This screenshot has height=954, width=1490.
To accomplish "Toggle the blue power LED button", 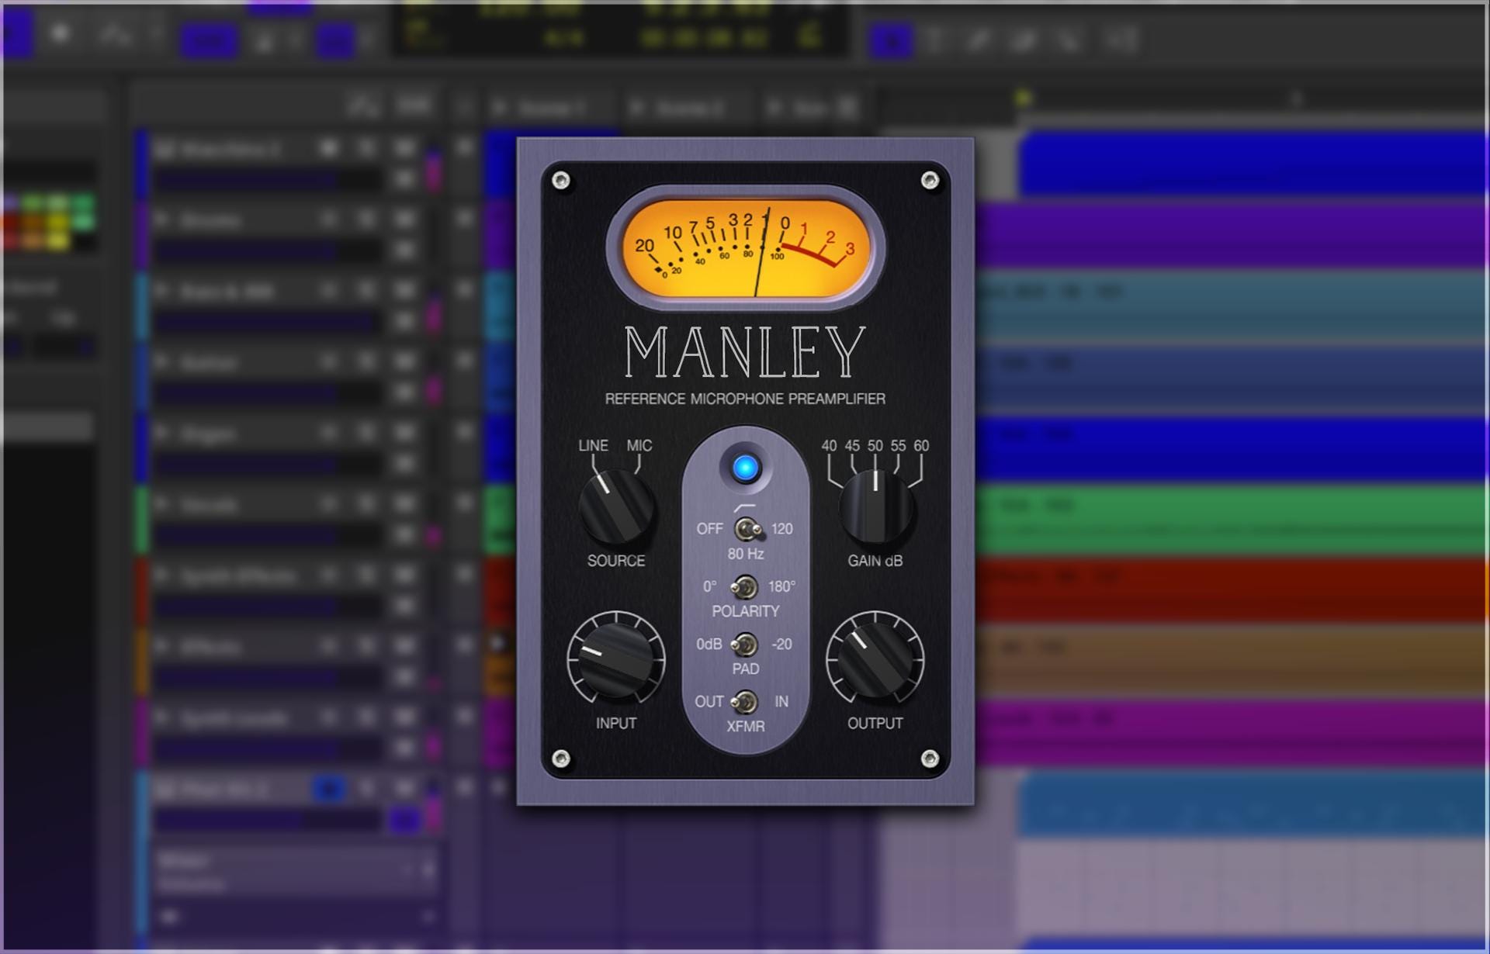I will 745,468.
